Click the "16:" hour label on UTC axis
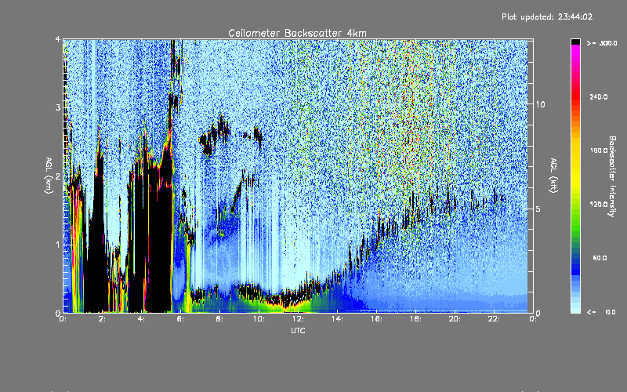627x392 pixels. coord(376,319)
